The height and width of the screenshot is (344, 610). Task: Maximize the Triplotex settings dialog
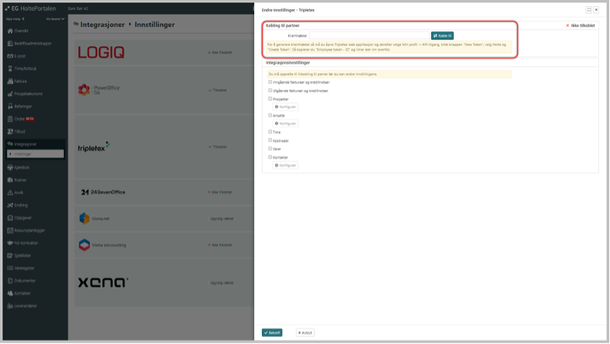(589, 9)
